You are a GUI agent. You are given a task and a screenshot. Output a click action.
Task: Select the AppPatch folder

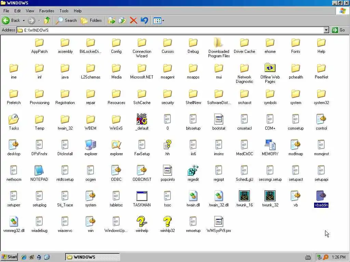coord(39,43)
